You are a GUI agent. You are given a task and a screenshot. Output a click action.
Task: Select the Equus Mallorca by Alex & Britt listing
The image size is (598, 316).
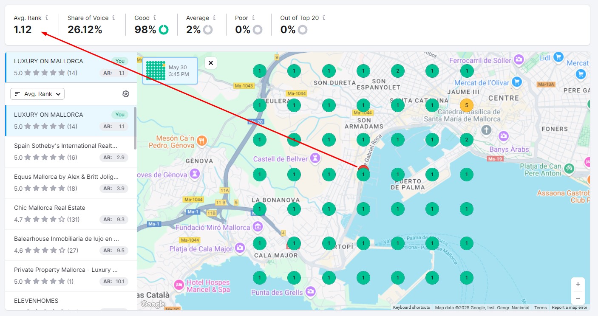(70, 183)
